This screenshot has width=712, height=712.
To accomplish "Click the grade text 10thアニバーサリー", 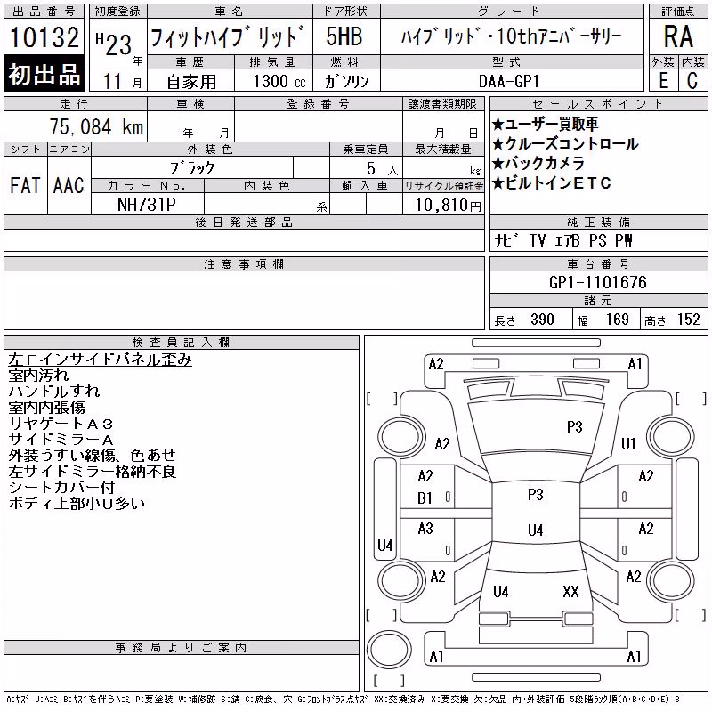I will coord(559,36).
